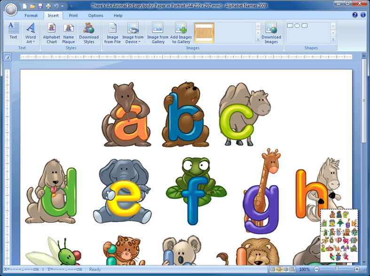Click Download Images in the ribbon
370x276 pixels.
[x=271, y=33]
